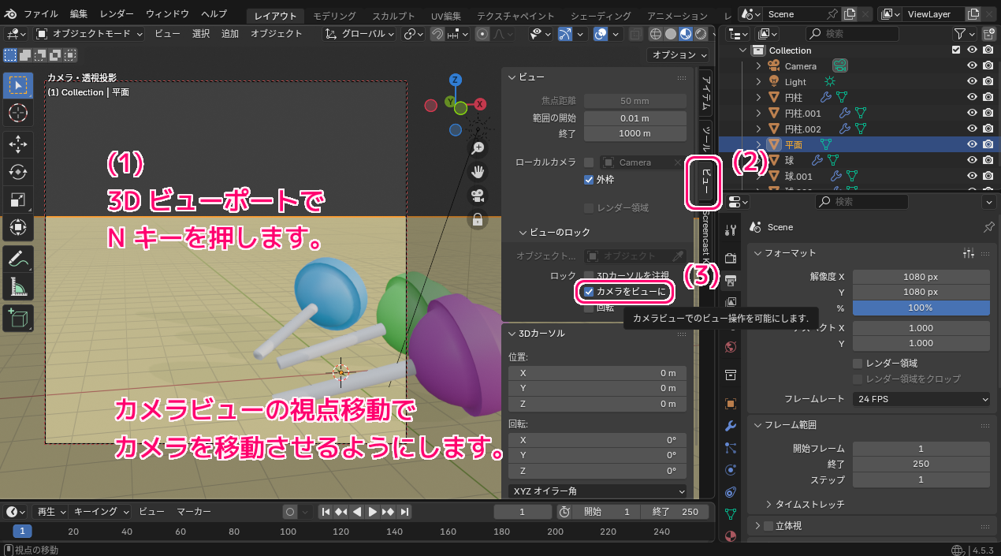Screen dimensions: 1001x556
Task: Open the オブジェクトモード dropdown
Action: click(89, 34)
